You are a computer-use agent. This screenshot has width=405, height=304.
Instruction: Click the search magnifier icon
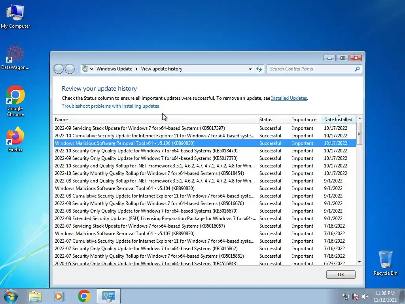point(357,69)
